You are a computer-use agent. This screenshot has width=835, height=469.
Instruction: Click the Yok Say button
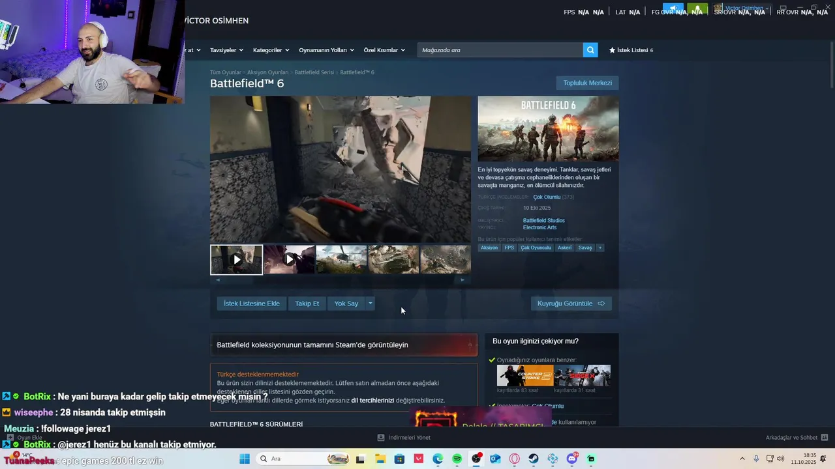click(x=346, y=304)
